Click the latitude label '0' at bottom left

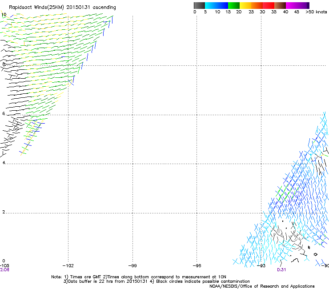pyautogui.click(x=4, y=261)
